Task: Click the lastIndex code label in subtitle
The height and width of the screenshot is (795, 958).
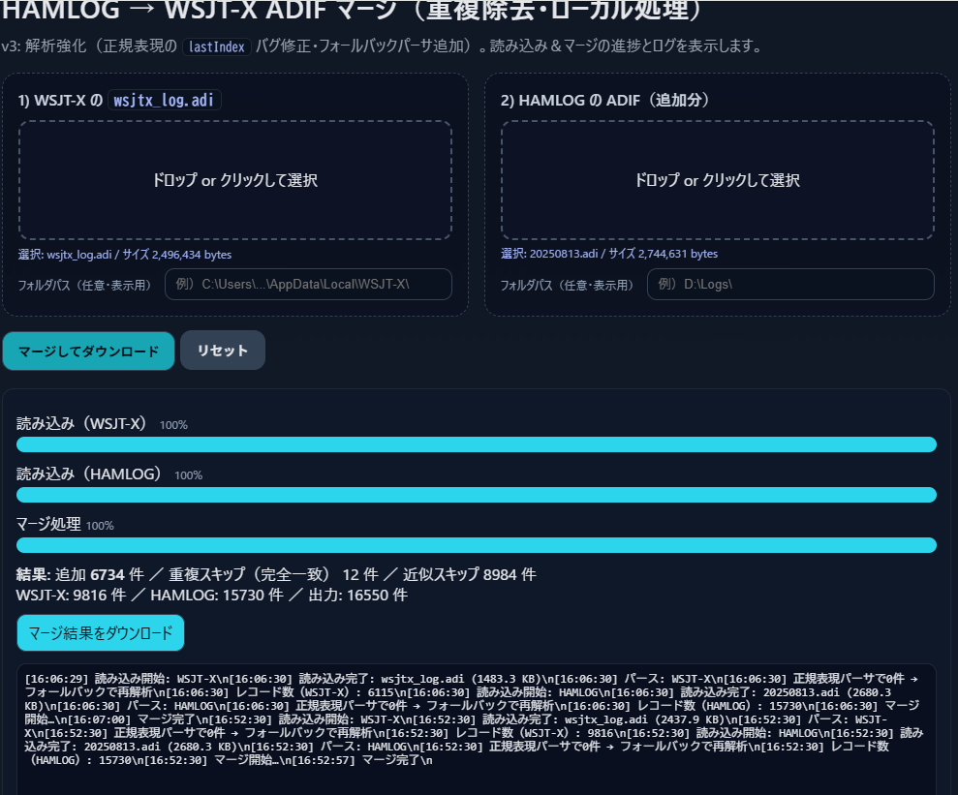Action: coord(217,47)
